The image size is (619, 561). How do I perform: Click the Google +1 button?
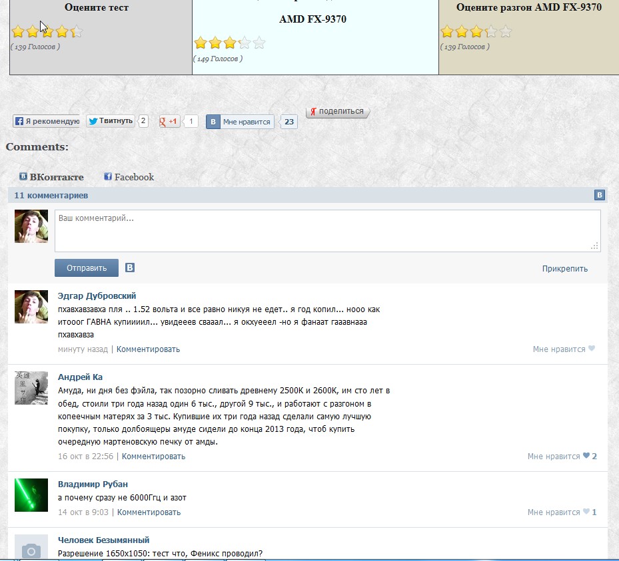point(169,122)
